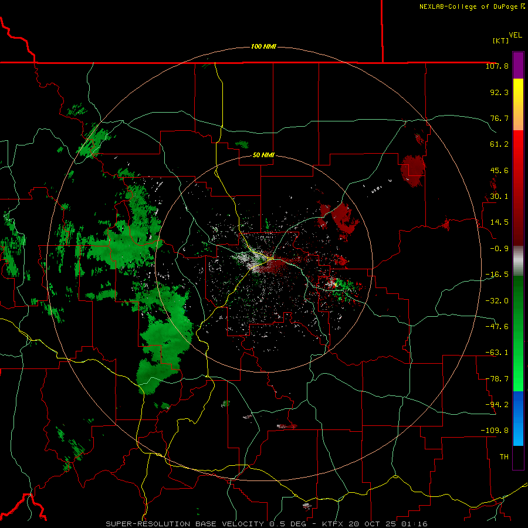
Task: Click the purple segment of color bar
Action: [x=518, y=65]
